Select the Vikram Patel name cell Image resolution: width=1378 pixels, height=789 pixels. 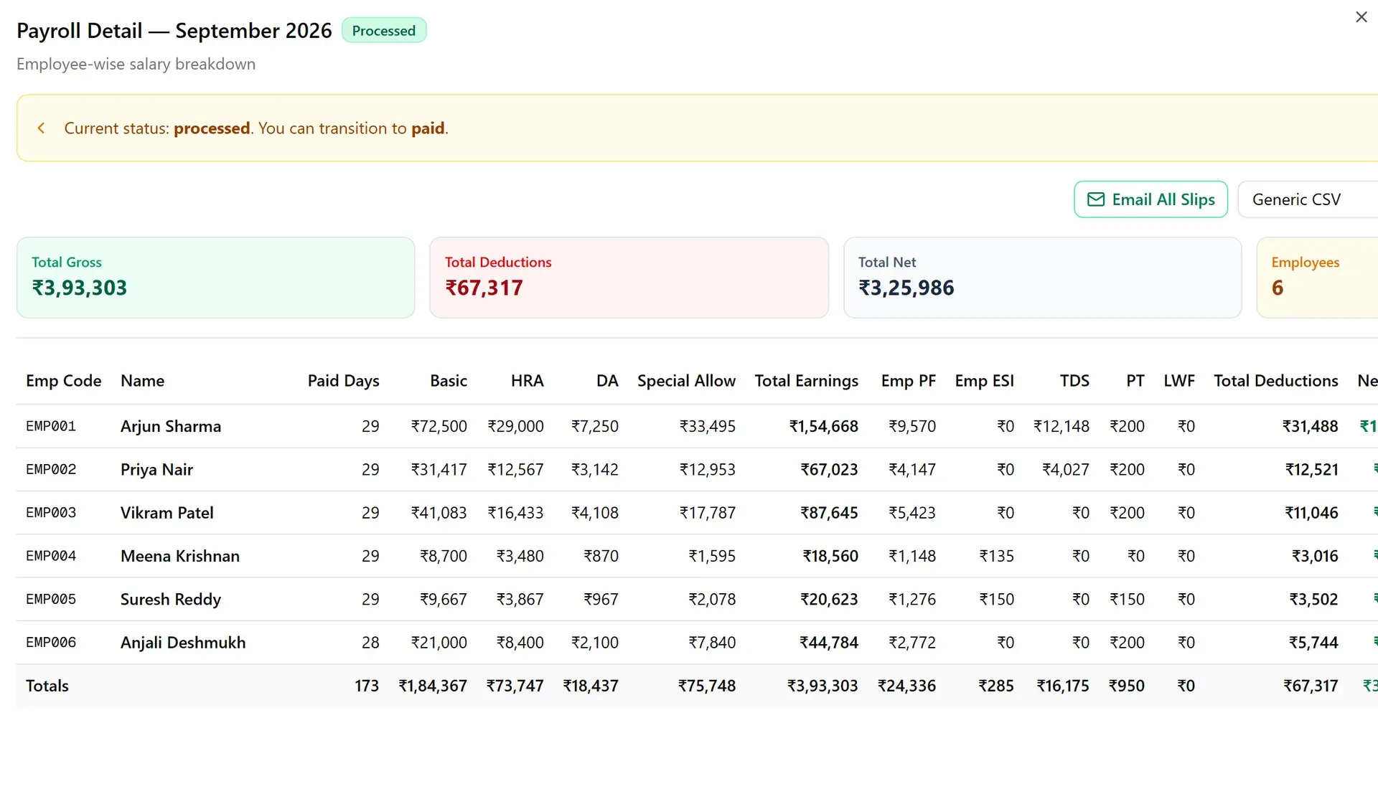(167, 513)
